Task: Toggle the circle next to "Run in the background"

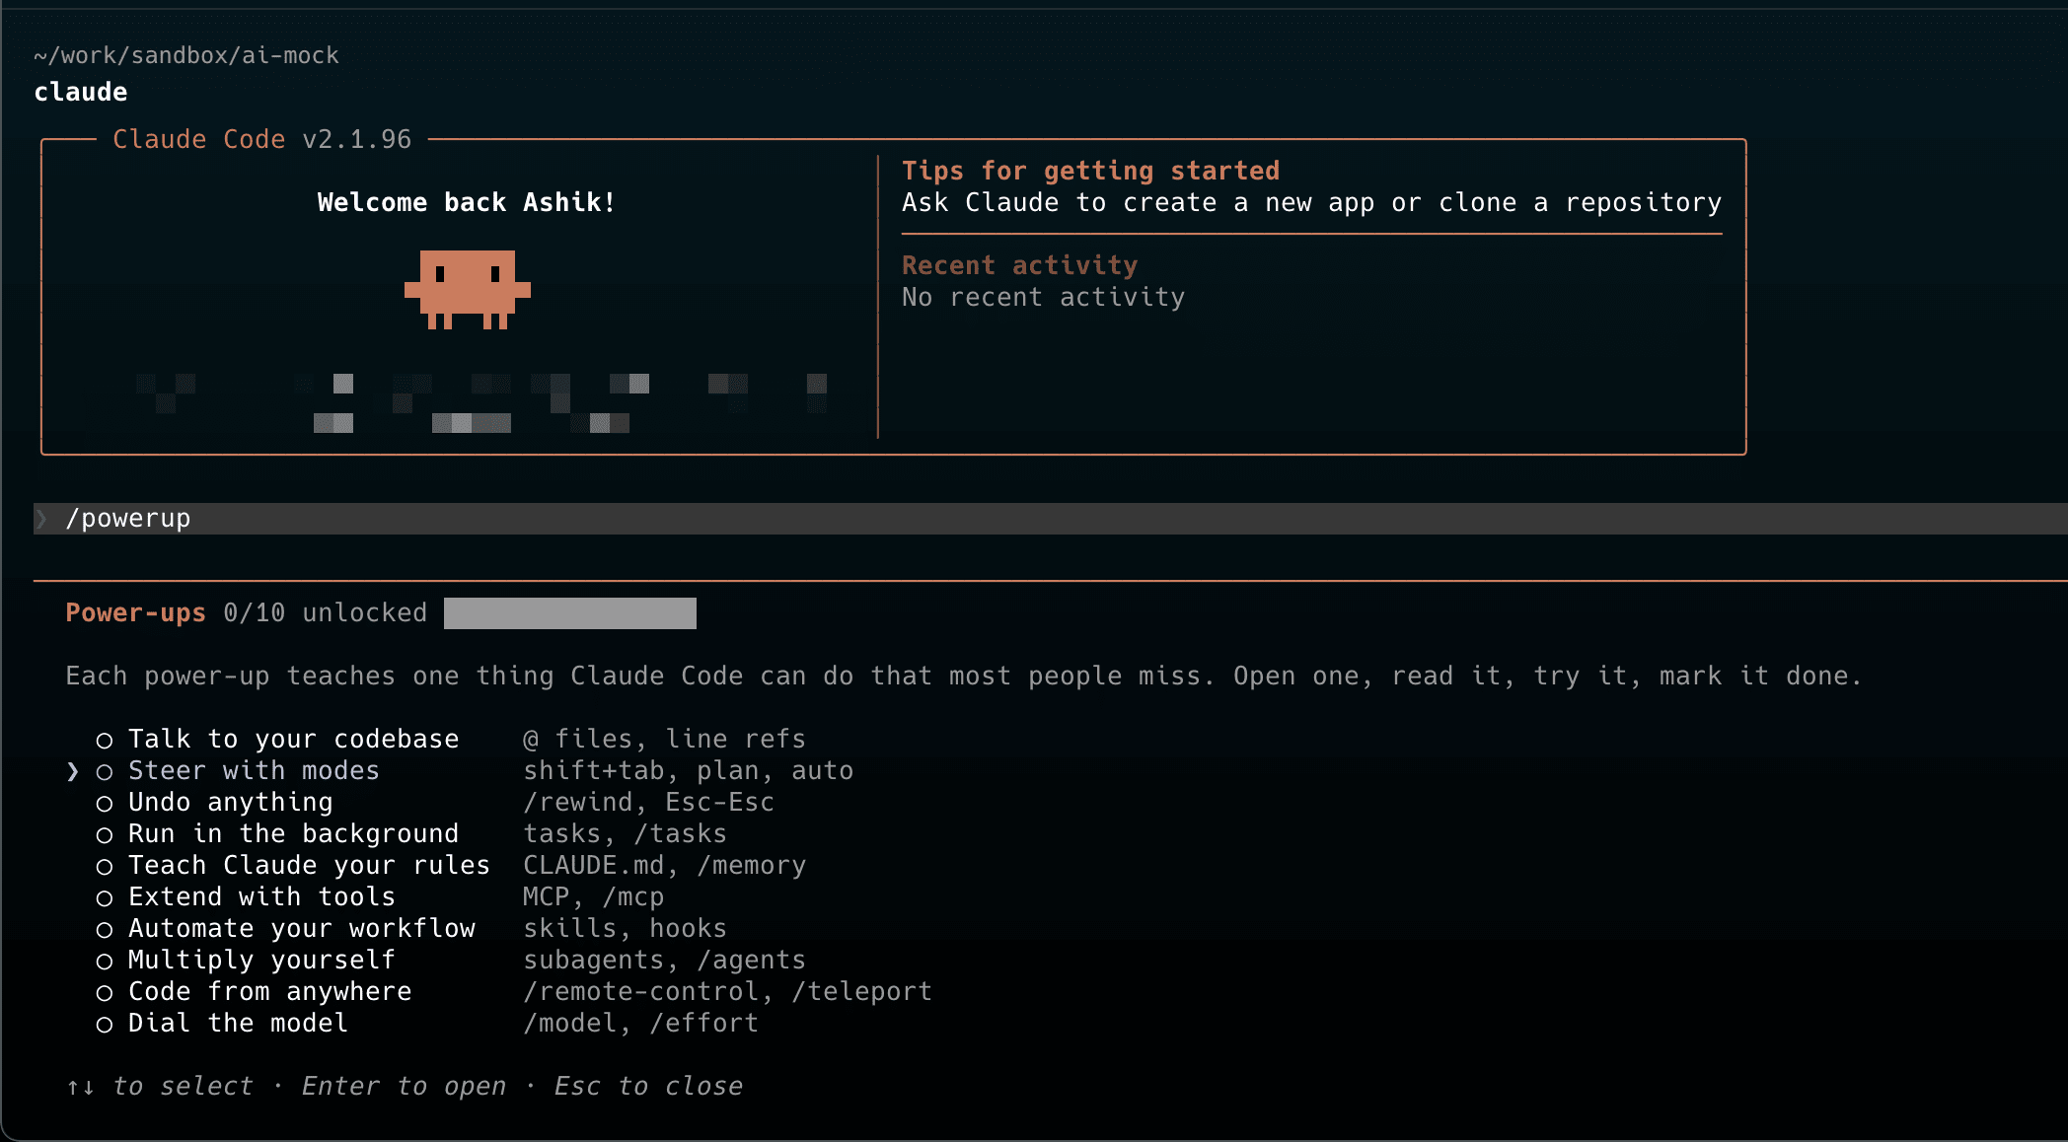Action: pos(105,834)
